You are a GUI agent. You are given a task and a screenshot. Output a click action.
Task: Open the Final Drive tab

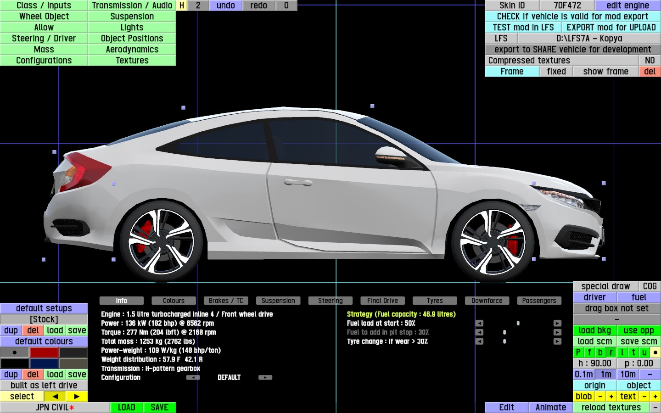(x=382, y=301)
